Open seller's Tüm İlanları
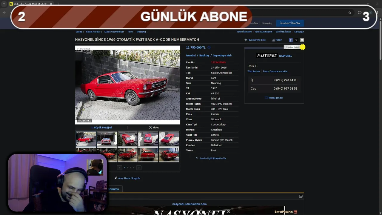Image resolution: width=382 pixels, height=215 pixels. click(254, 71)
